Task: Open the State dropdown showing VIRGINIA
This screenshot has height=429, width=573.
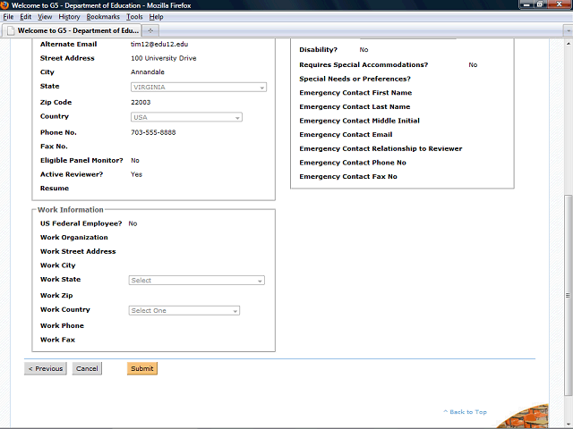Action: click(199, 88)
